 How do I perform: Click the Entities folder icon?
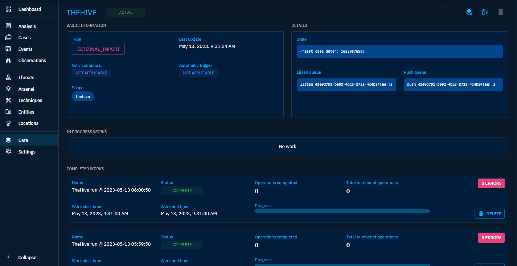(x=8, y=112)
